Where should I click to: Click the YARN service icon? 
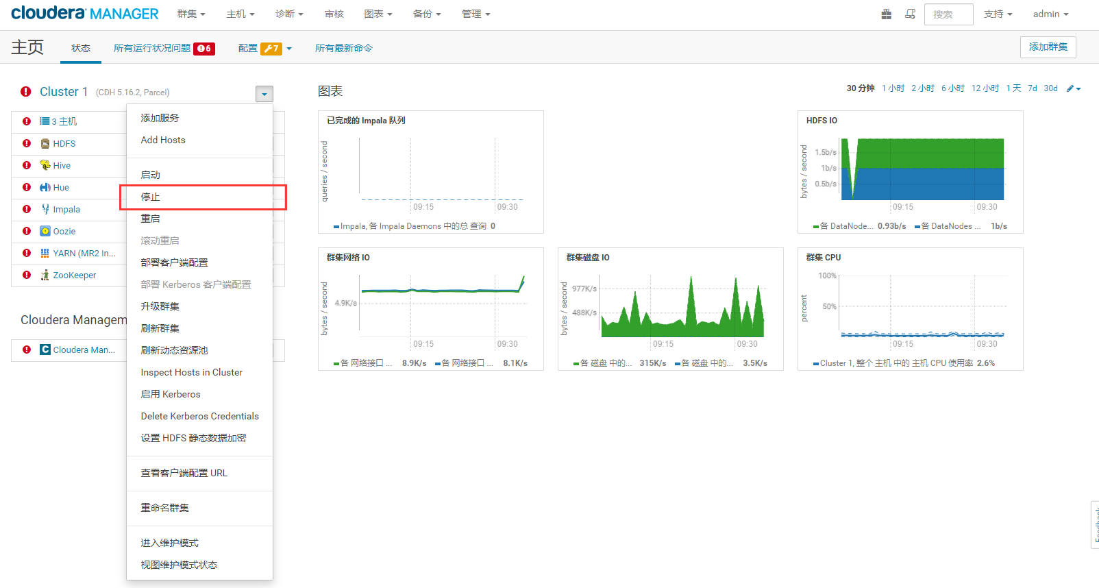click(45, 253)
